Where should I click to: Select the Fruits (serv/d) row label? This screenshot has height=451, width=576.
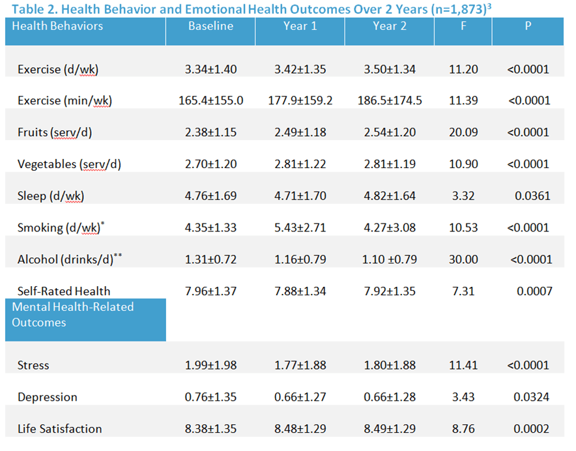pos(55,132)
